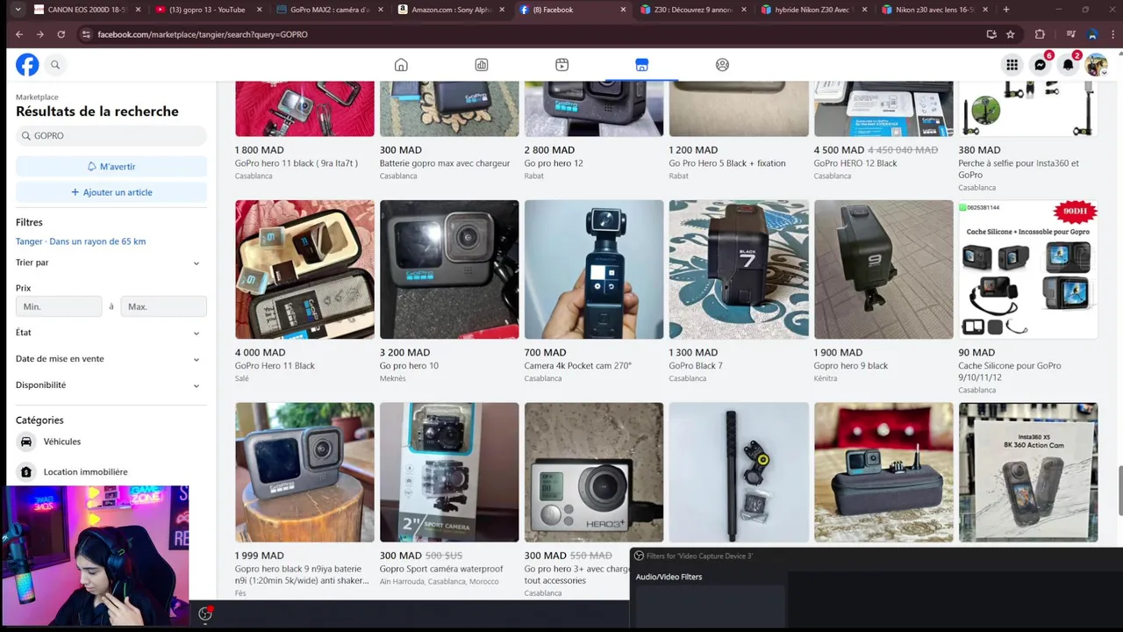Expand the État filter
This screenshot has width=1123, height=632.
[x=111, y=333]
